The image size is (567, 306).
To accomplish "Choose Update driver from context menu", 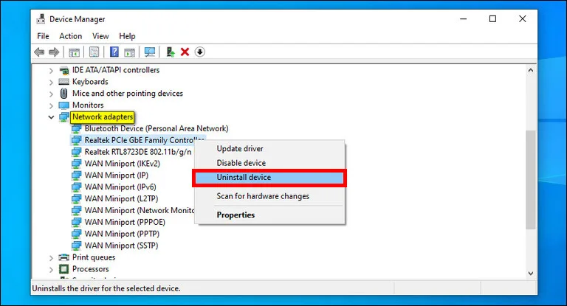I will [269, 148].
